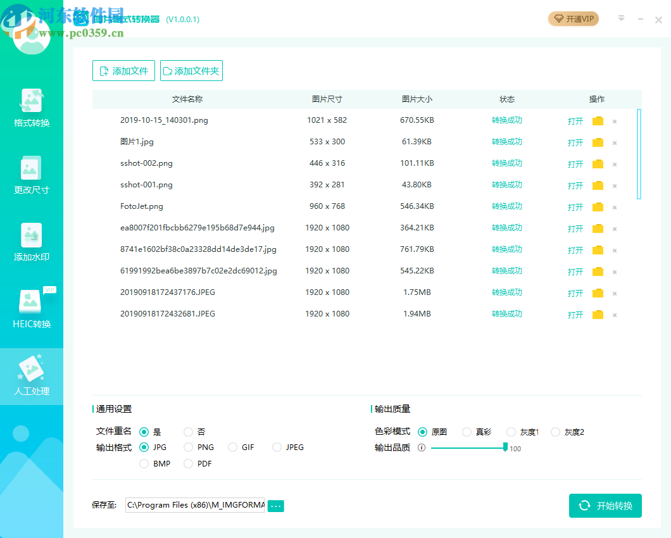The image size is (671, 538).
Task: Remove sshot-002.png from the list
Action: (x=614, y=163)
